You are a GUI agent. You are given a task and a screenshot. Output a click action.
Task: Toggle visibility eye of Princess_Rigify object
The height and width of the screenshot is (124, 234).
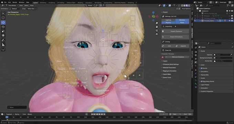pyautogui.click(x=230, y=21)
